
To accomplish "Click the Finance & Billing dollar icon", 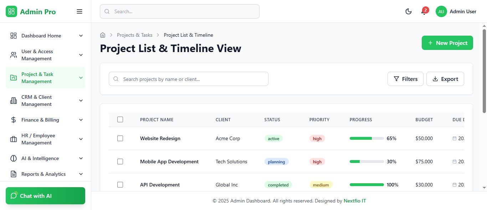I will 14,120.
